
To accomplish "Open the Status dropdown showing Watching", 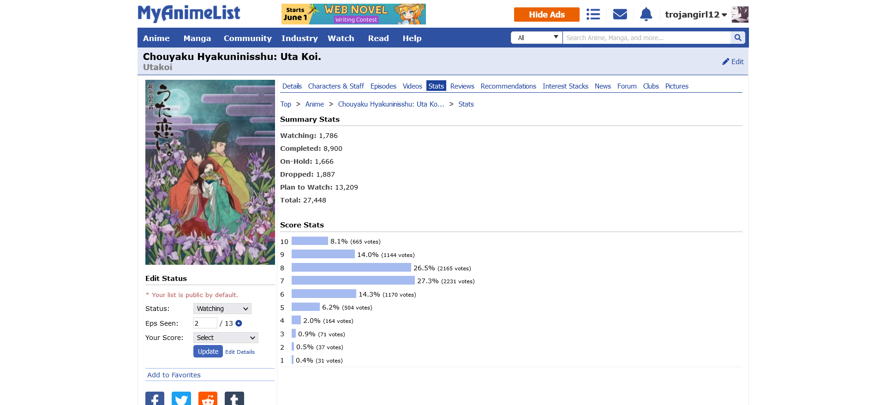I will 222,309.
